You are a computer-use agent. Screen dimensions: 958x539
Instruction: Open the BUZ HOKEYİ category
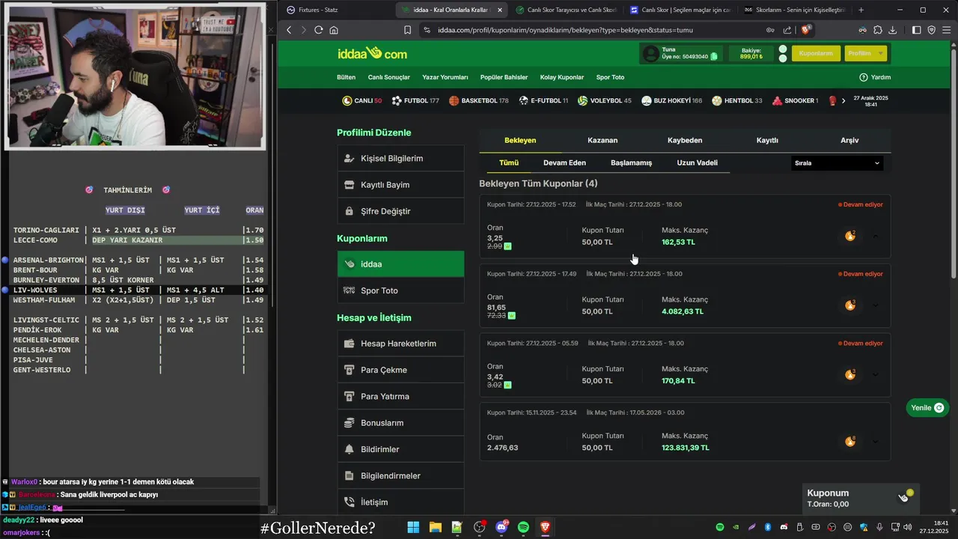(x=671, y=100)
